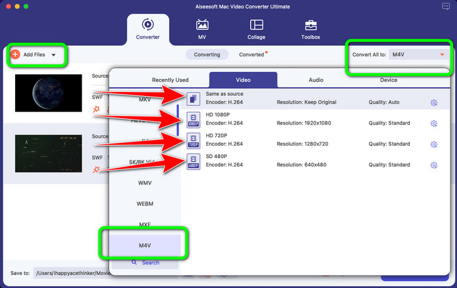Select the Device format tab
457x288 pixels.
click(388, 80)
